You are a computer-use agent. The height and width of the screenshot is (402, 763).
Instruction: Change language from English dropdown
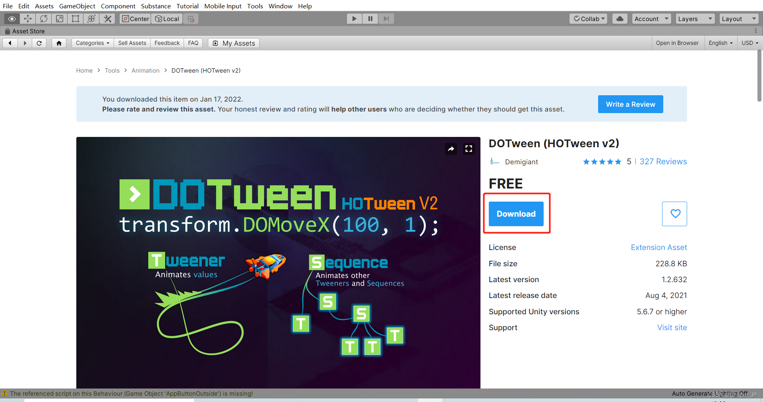721,43
